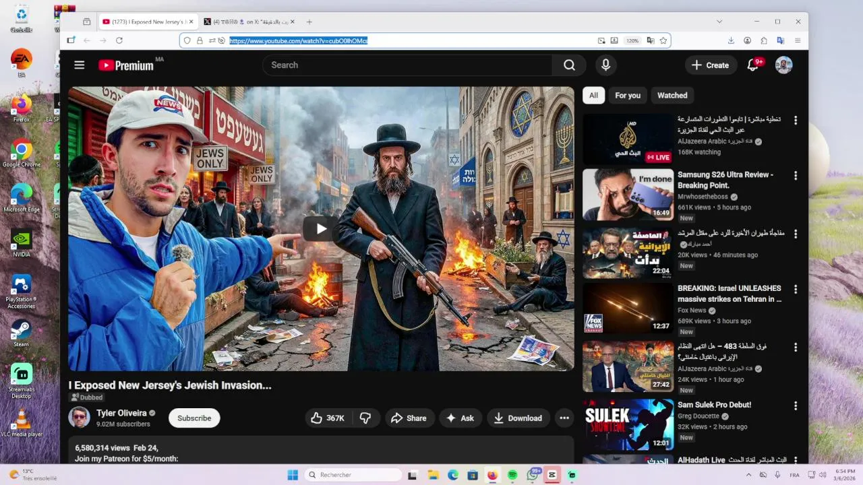This screenshot has width=863, height=485.
Task: Open Firefox downloads panel
Action: pos(731,40)
